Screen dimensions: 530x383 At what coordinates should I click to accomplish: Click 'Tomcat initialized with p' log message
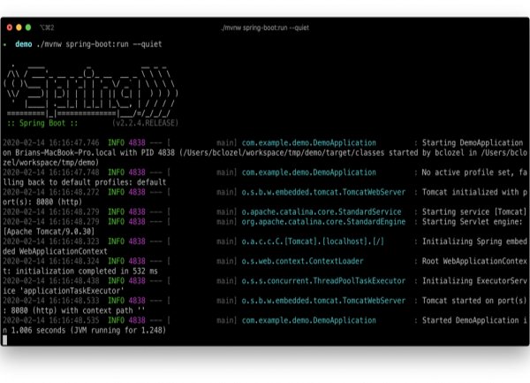point(474,192)
